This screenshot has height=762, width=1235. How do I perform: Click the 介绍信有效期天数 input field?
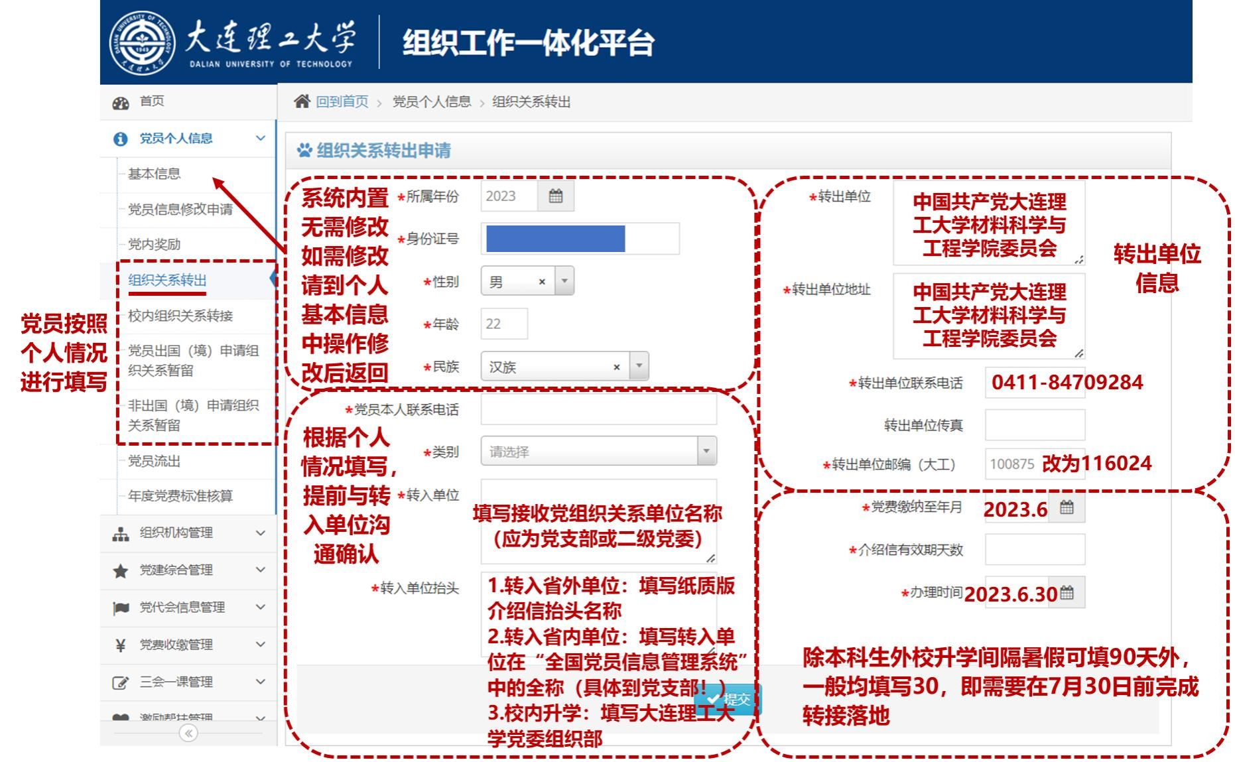(1035, 550)
